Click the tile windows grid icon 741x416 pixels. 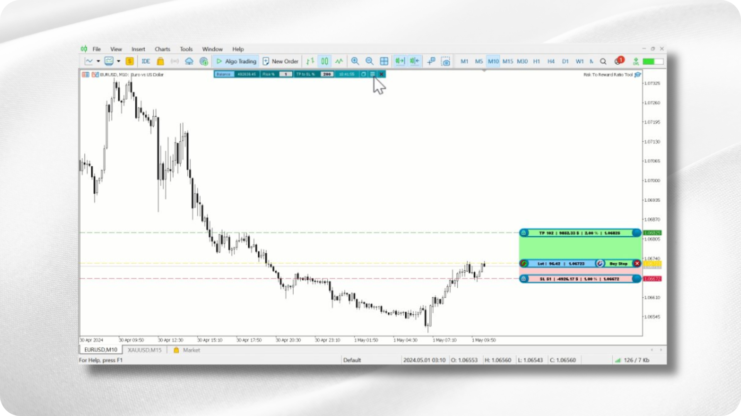pyautogui.click(x=384, y=61)
